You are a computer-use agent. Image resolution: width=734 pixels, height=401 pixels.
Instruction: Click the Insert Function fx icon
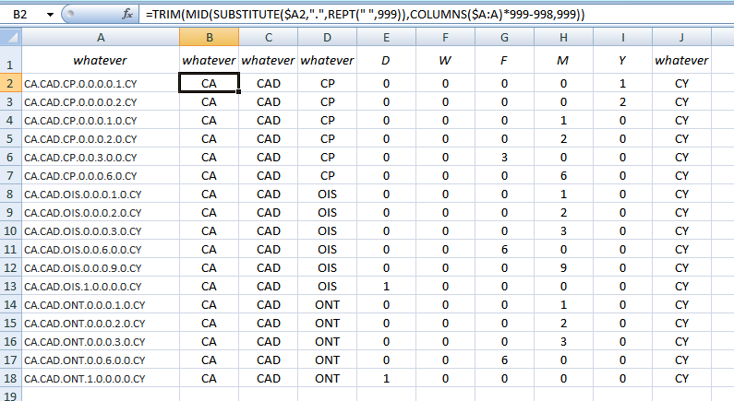[127, 14]
